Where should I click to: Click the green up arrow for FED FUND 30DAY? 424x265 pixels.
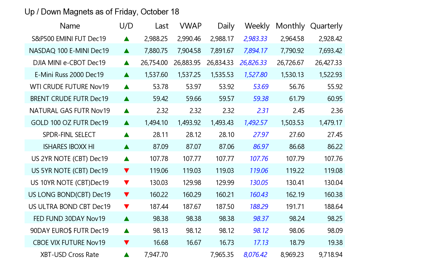(127, 219)
